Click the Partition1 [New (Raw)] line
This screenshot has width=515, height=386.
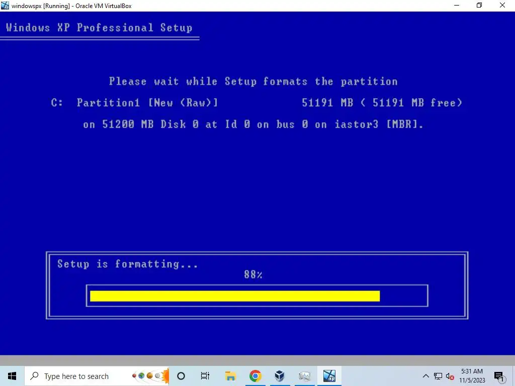click(257, 103)
